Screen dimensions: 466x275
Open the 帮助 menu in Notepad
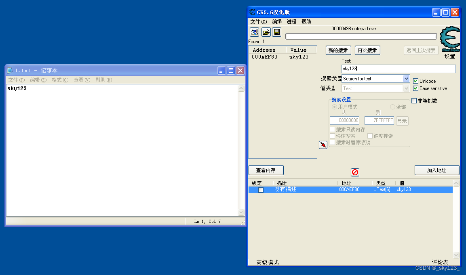click(104, 80)
